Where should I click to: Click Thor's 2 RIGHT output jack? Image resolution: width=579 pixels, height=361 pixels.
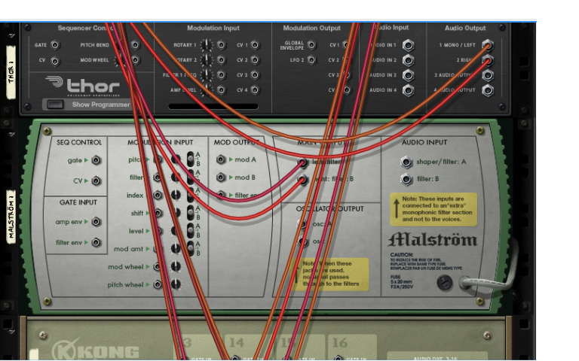(x=488, y=60)
